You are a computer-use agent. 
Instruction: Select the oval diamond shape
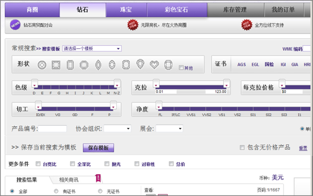tap(112, 65)
